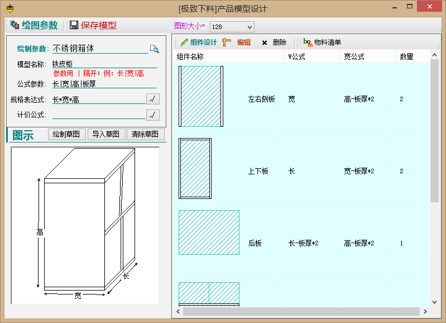Click the formula check button for 规格表达式
Viewport: 446px width, 323px height.
[x=153, y=99]
